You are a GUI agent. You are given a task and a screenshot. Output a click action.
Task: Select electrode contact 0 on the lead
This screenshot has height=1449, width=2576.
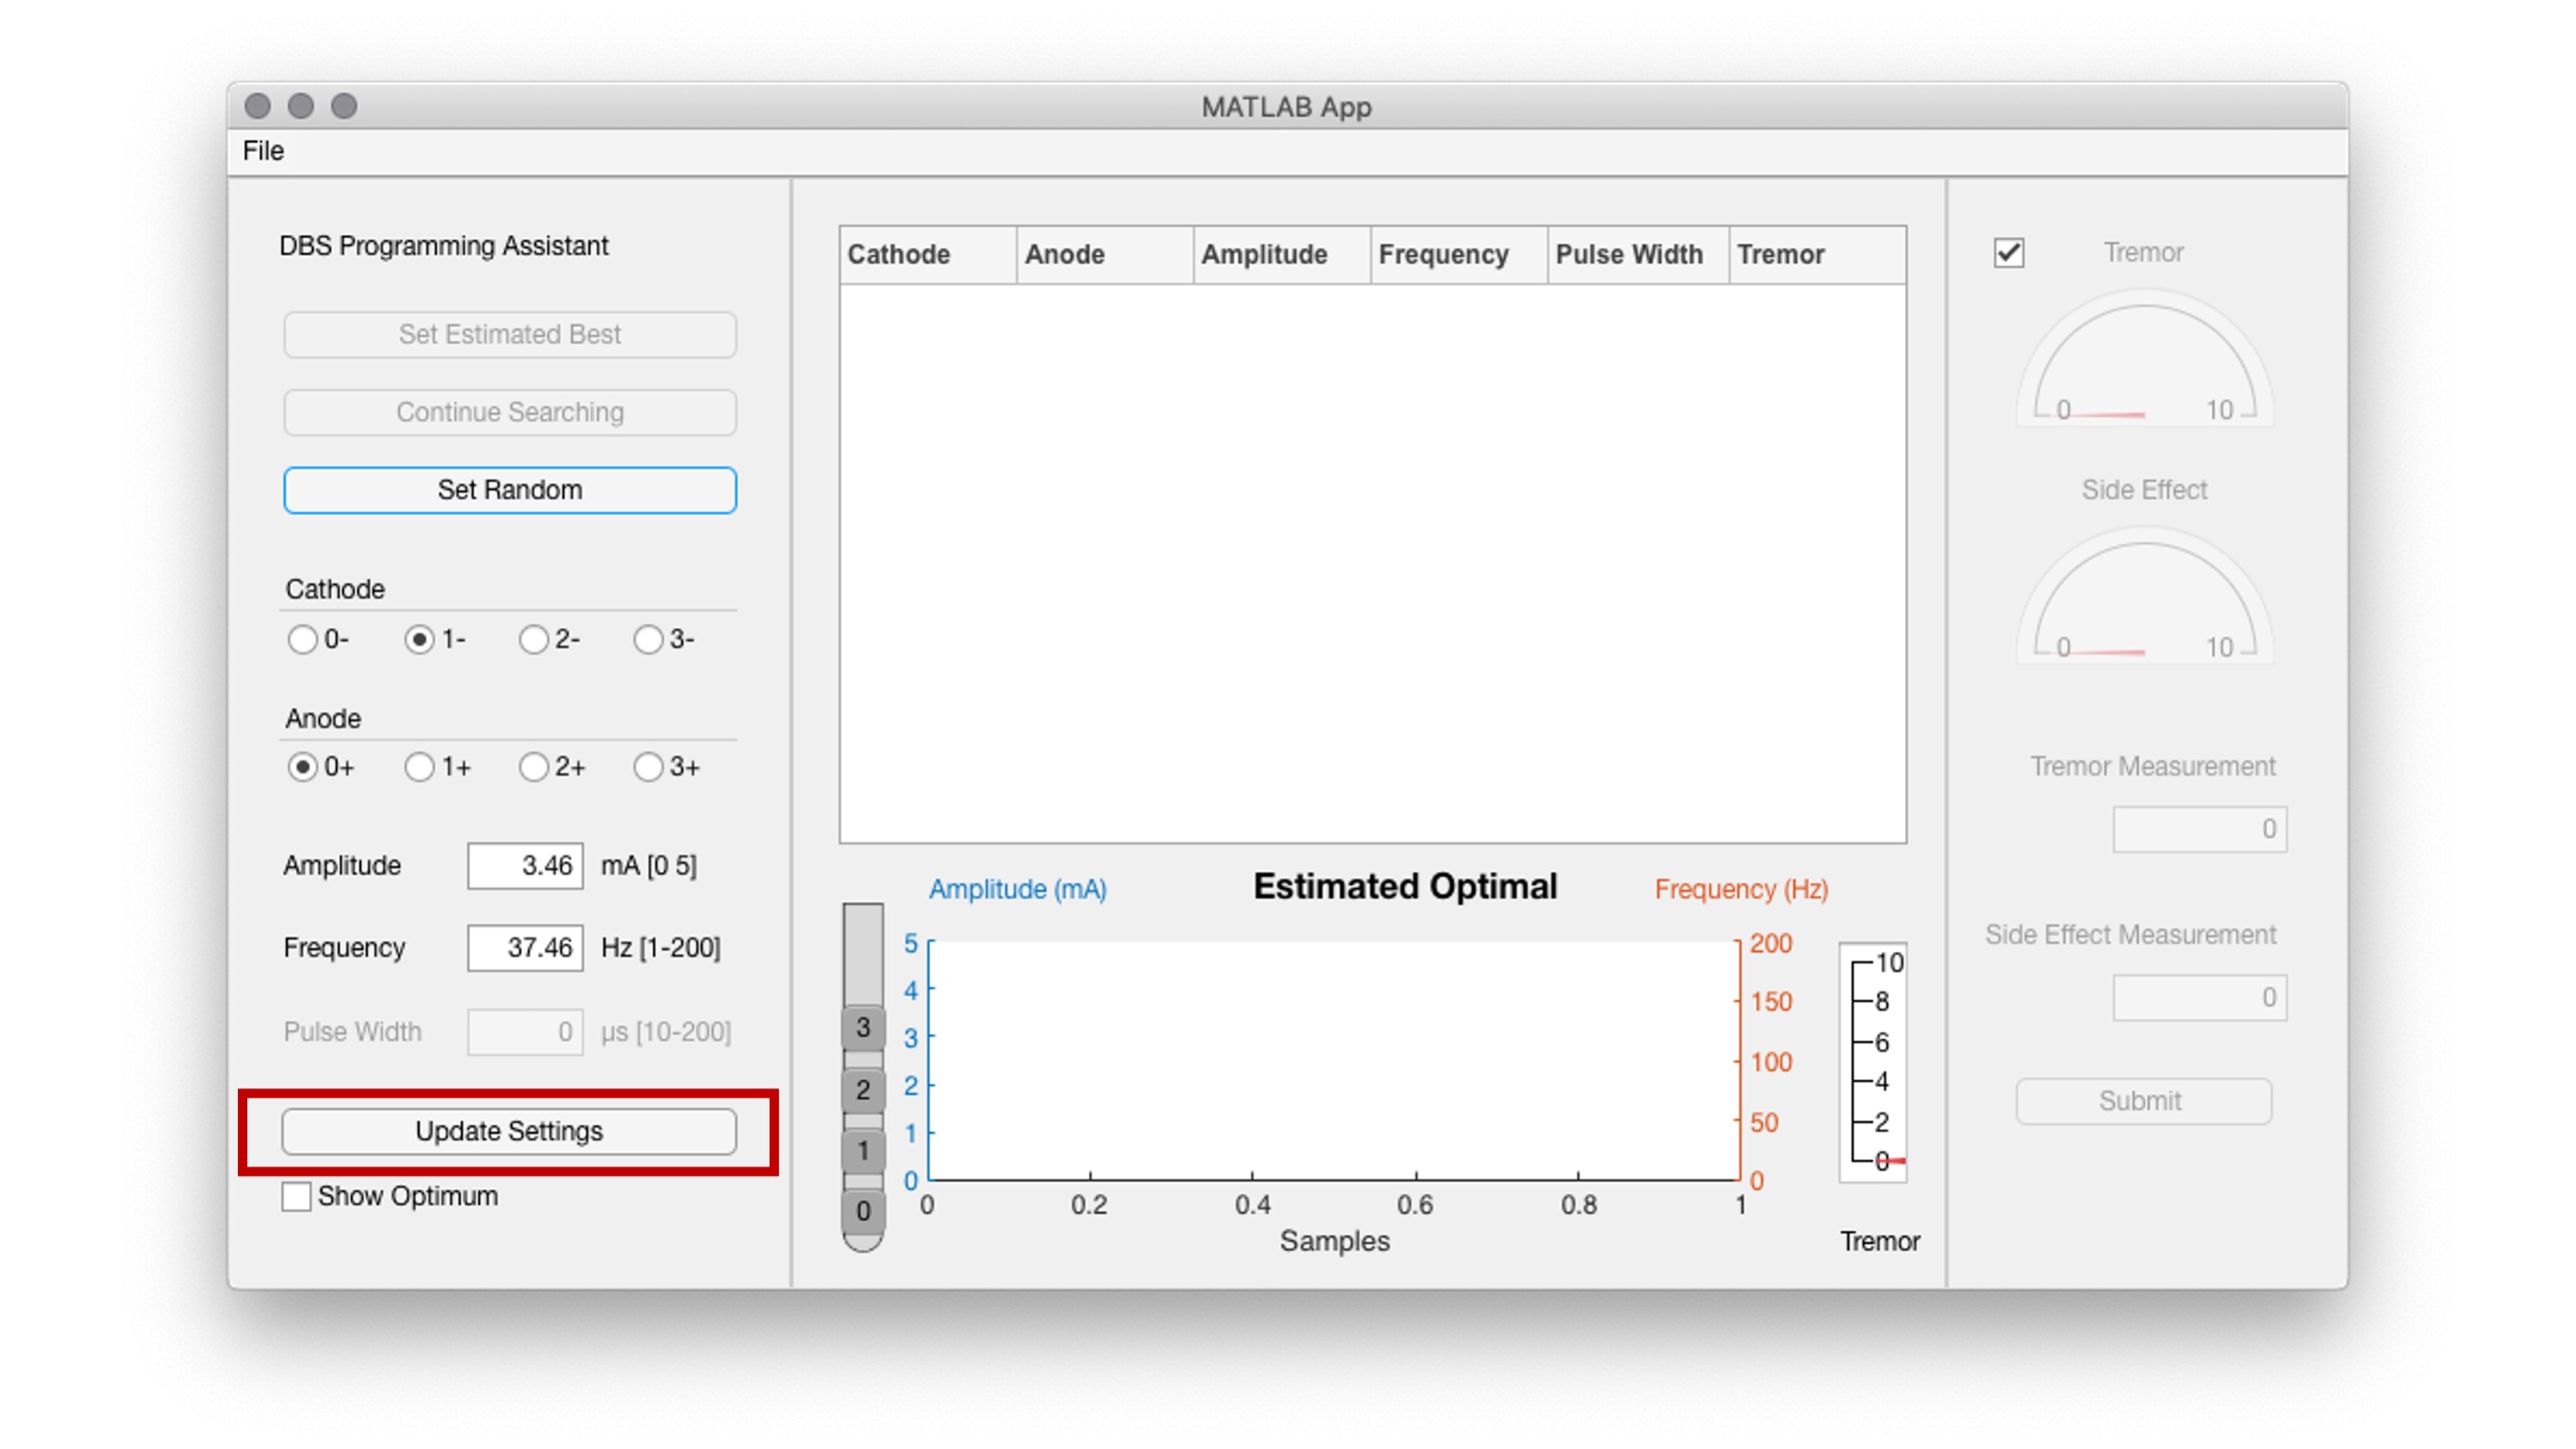click(862, 1211)
